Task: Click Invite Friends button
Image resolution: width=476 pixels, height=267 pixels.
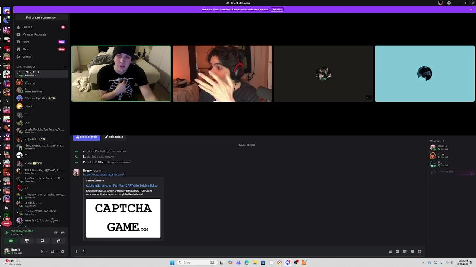Action: click(x=87, y=137)
